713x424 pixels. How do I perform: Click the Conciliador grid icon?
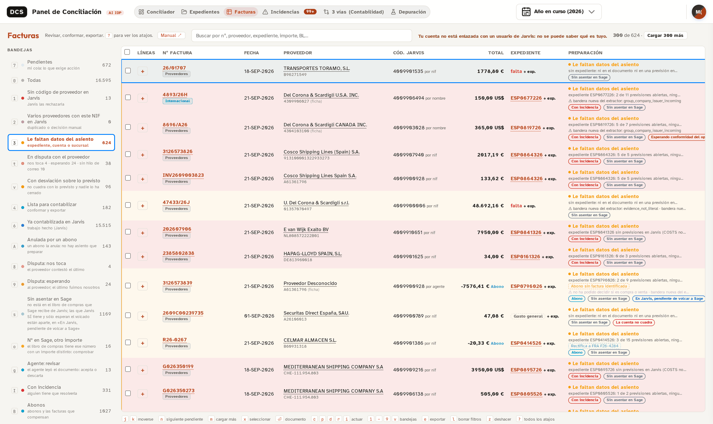(141, 12)
